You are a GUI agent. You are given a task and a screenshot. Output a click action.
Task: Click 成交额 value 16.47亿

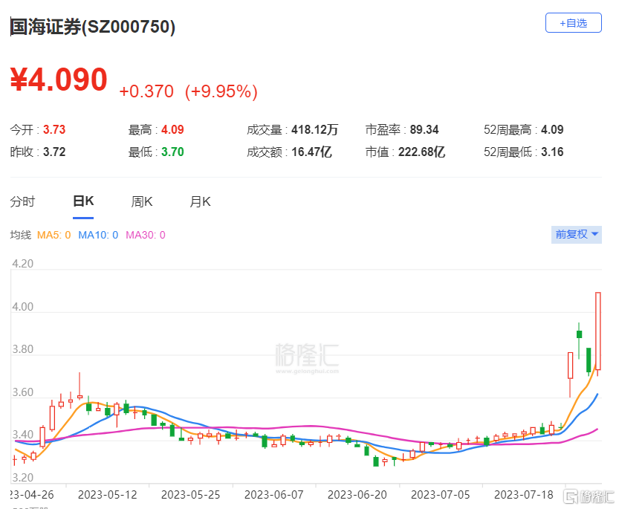(311, 152)
